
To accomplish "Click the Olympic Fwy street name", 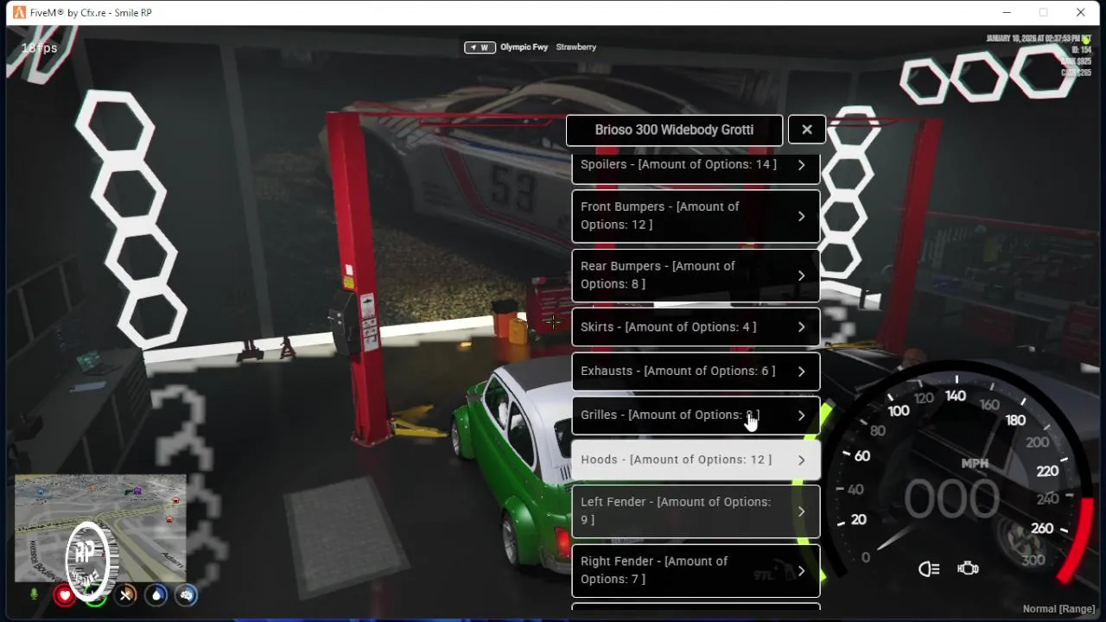I will click(524, 48).
